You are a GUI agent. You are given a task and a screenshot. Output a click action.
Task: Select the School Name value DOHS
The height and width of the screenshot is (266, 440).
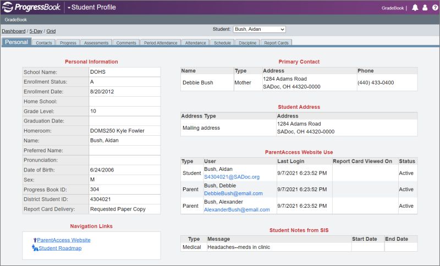[x=98, y=72]
